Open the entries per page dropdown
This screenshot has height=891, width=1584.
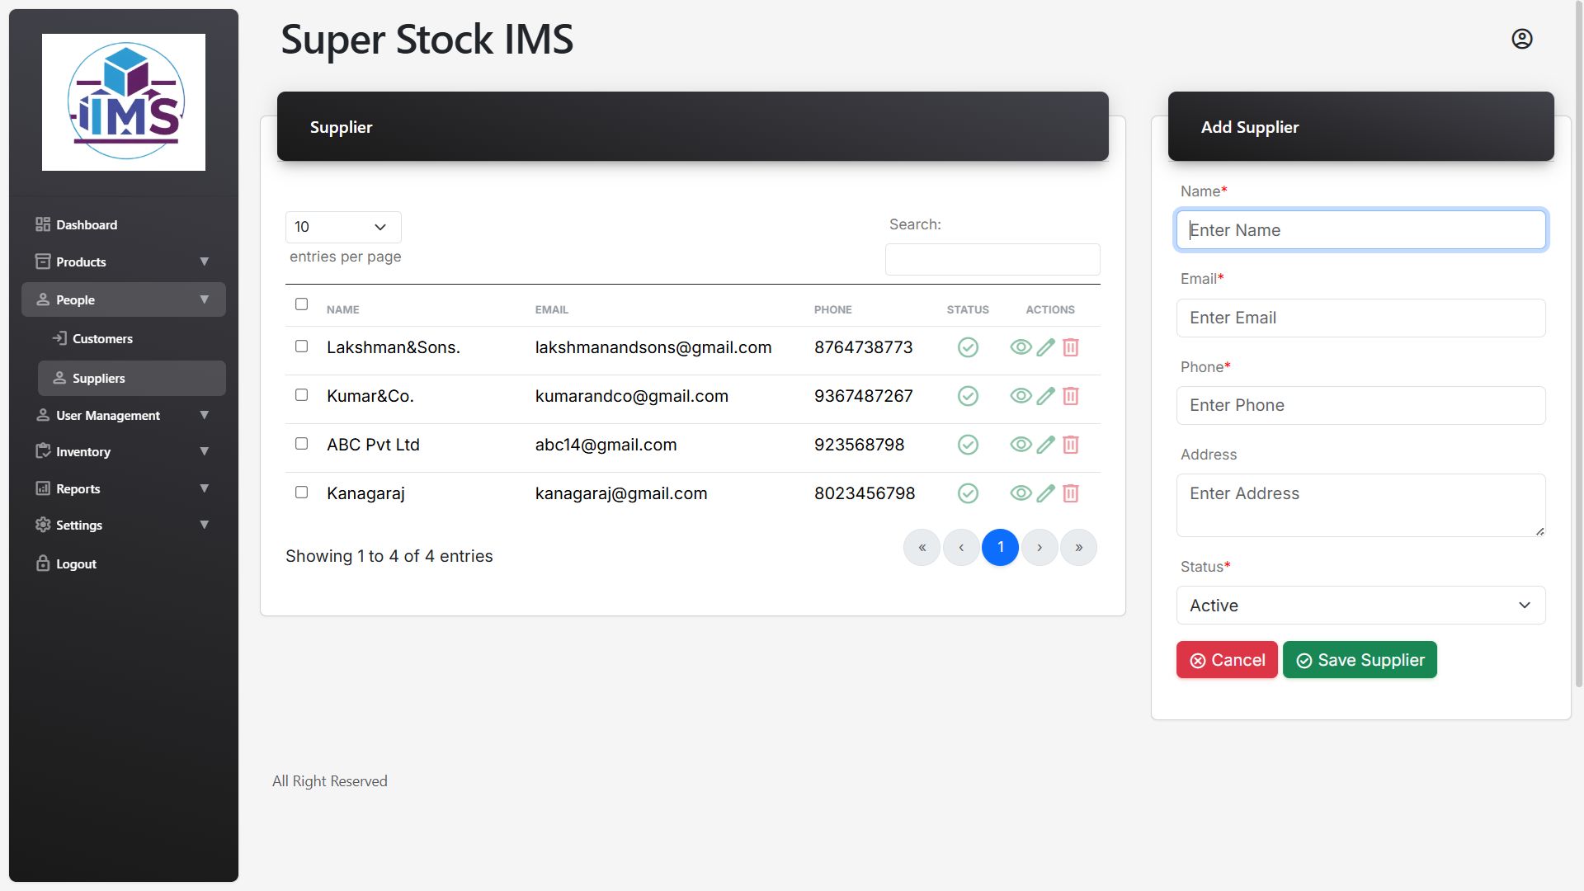point(342,227)
